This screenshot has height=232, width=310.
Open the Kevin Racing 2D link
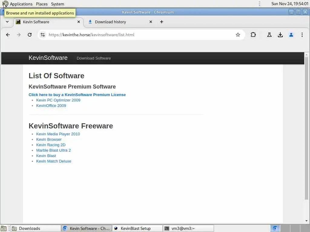pyautogui.click(x=51, y=145)
